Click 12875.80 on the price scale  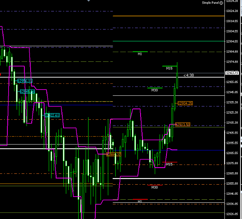(232, 163)
